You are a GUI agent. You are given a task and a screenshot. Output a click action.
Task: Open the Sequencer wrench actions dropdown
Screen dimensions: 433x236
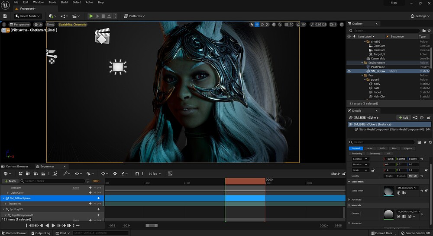67,173
